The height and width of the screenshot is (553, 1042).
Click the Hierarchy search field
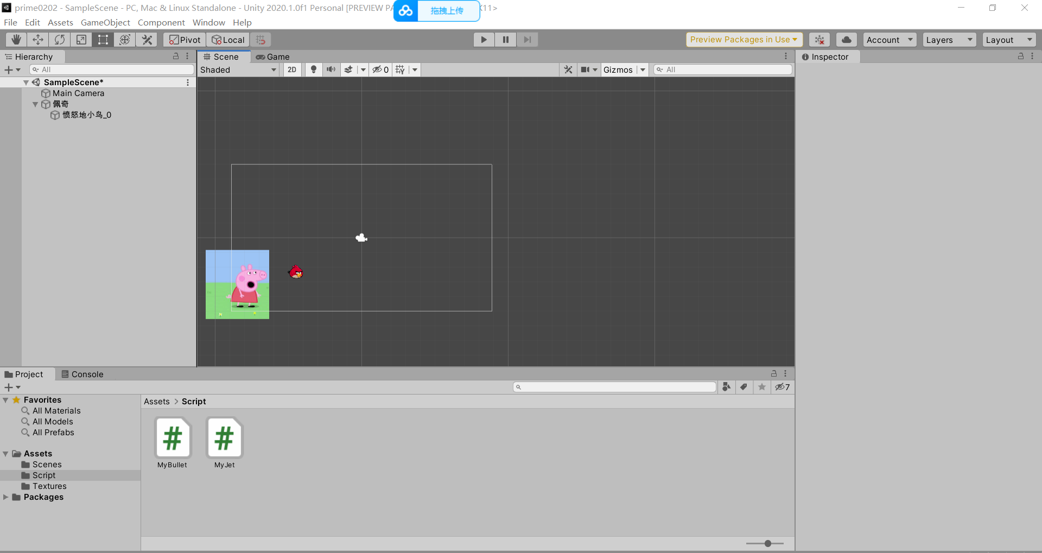point(111,69)
